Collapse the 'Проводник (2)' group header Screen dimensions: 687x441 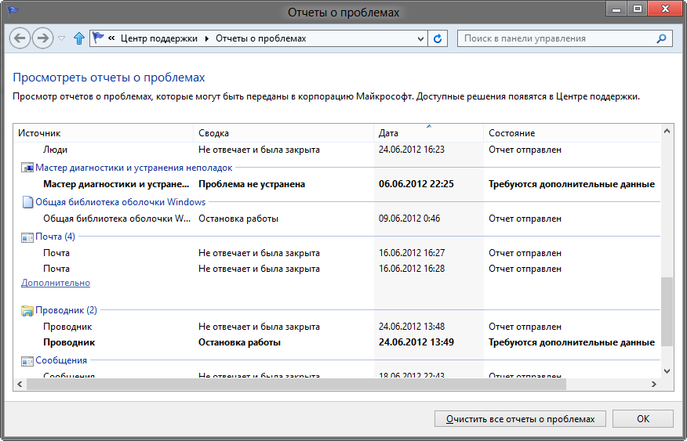click(x=66, y=310)
